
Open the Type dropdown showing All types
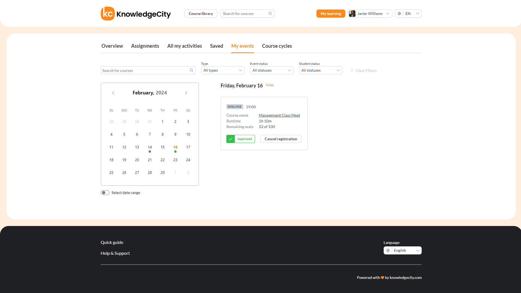click(223, 70)
